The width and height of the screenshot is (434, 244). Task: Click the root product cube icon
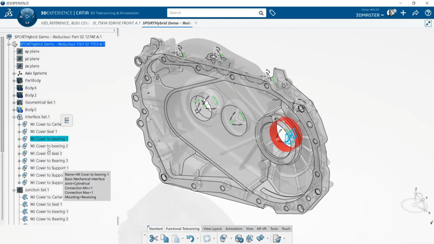click(x=9, y=37)
